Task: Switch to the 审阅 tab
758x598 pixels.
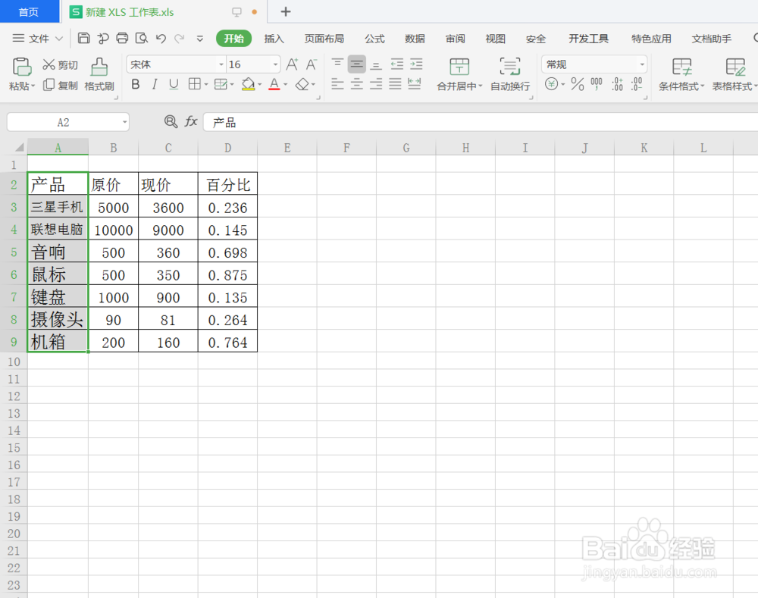Action: click(x=456, y=39)
